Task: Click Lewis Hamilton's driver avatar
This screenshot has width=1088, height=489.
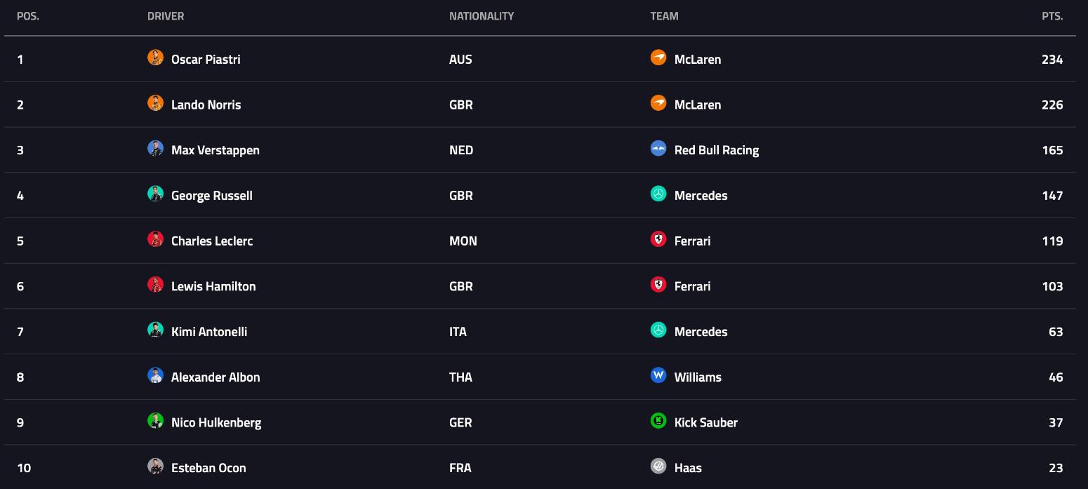Action: tap(156, 285)
